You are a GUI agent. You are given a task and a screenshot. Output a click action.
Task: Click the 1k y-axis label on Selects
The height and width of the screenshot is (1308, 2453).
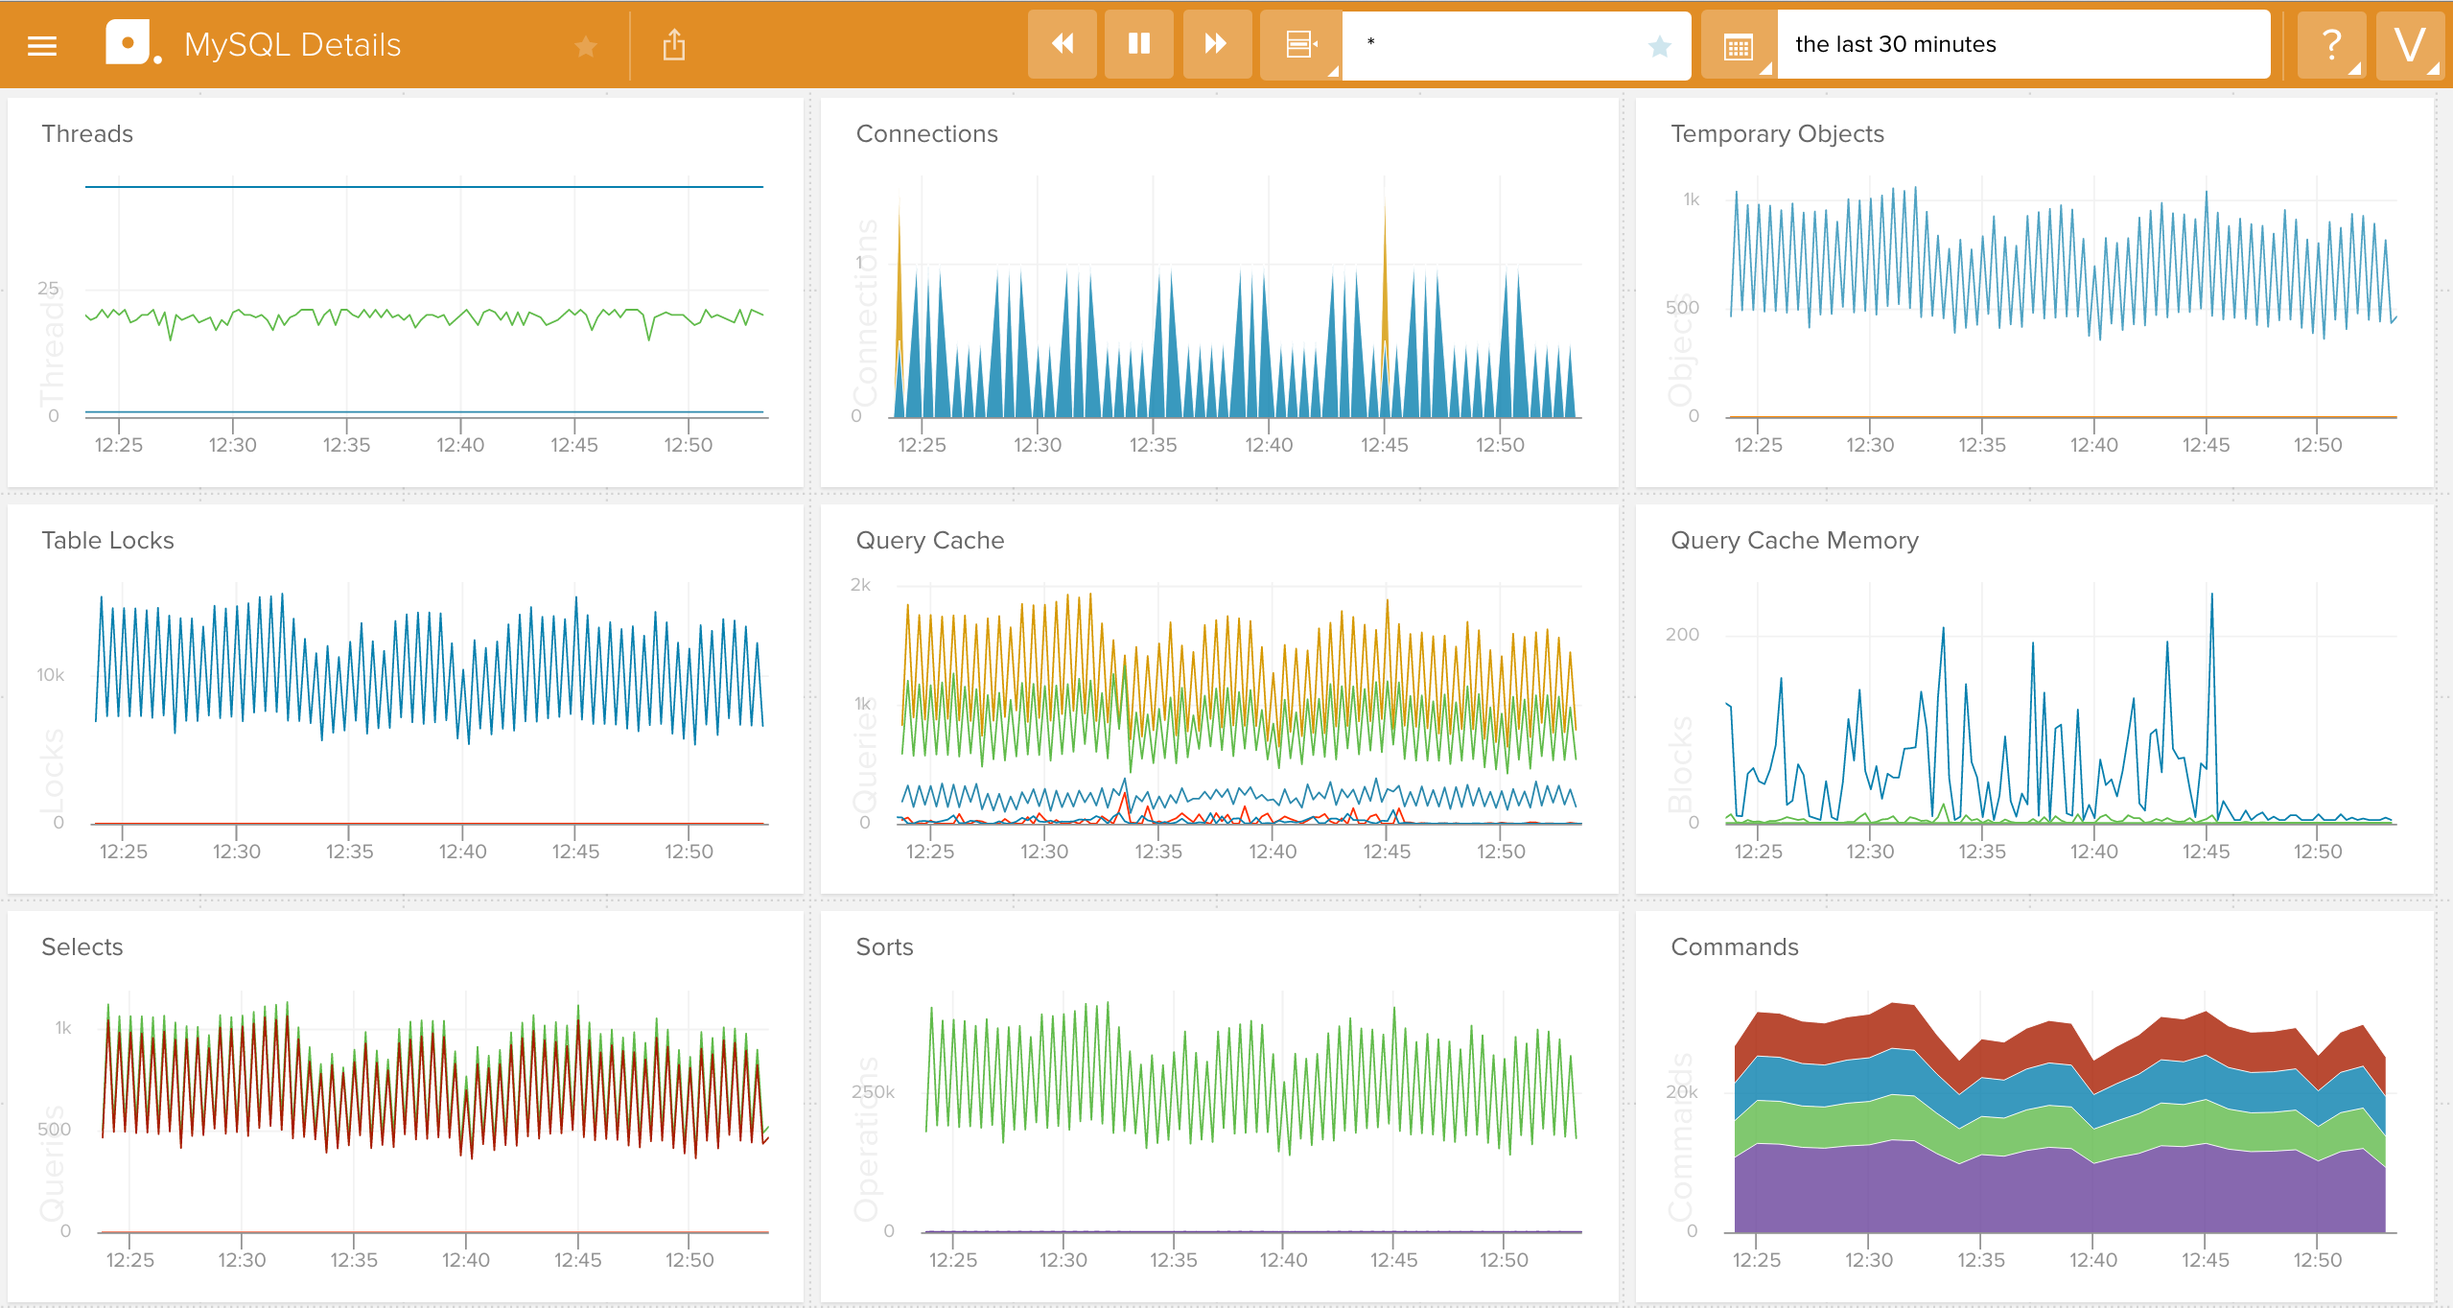pyautogui.click(x=63, y=1028)
